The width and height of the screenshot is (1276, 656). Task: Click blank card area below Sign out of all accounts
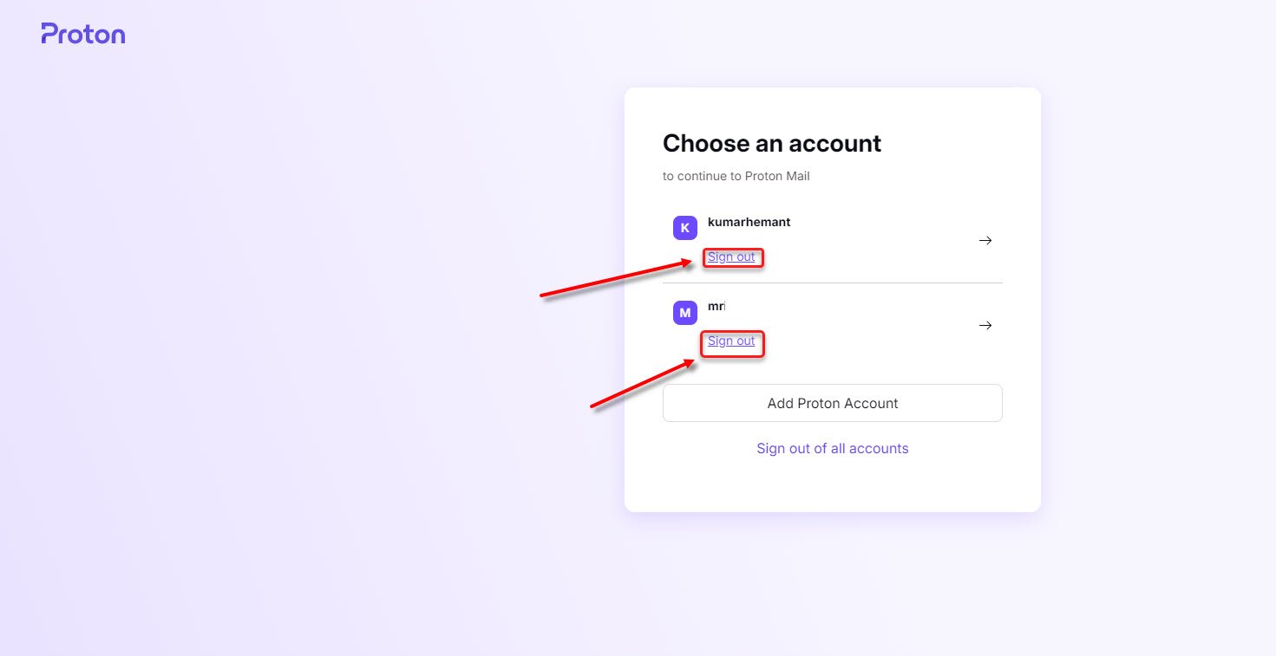coord(832,485)
